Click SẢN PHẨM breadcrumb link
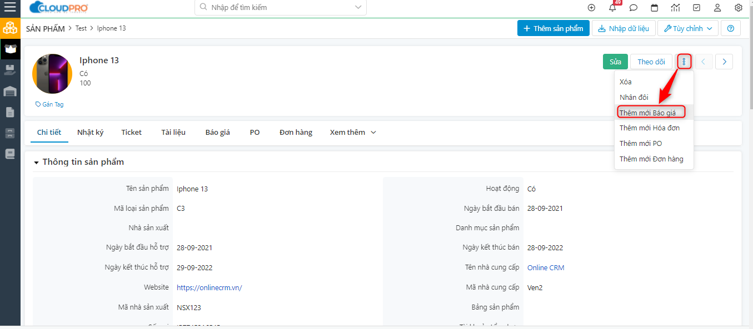Image resolution: width=753 pixels, height=329 pixels. [x=46, y=28]
